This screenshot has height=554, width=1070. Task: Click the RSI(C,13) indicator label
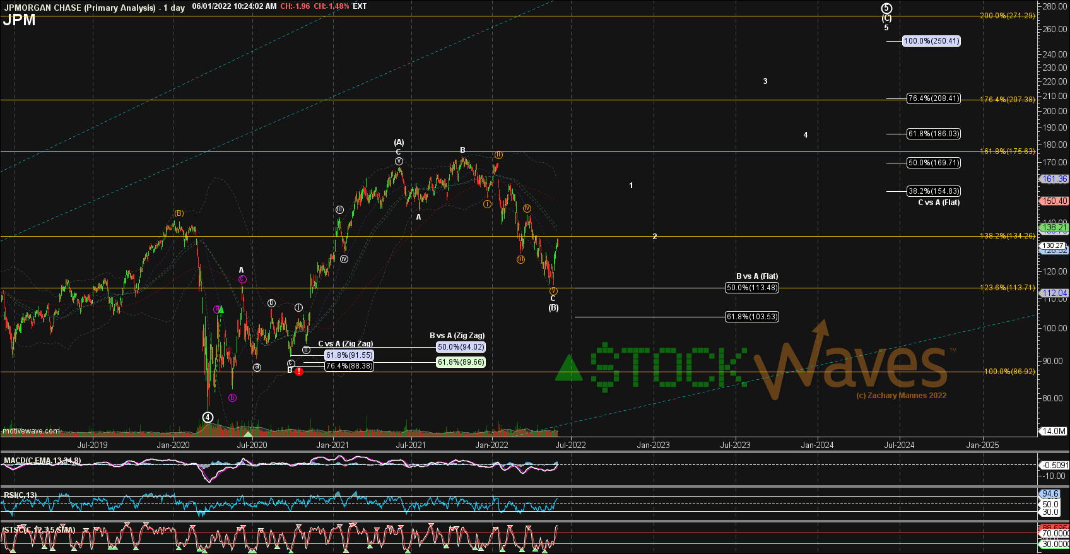(20, 495)
